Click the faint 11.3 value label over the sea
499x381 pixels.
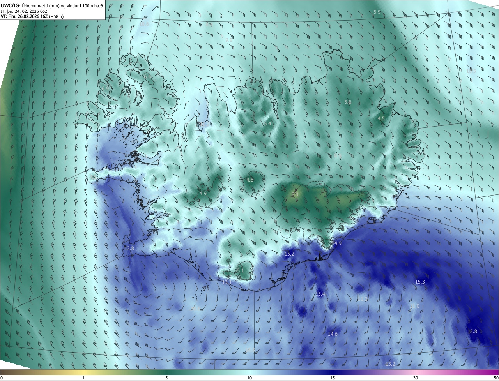pos(363,299)
